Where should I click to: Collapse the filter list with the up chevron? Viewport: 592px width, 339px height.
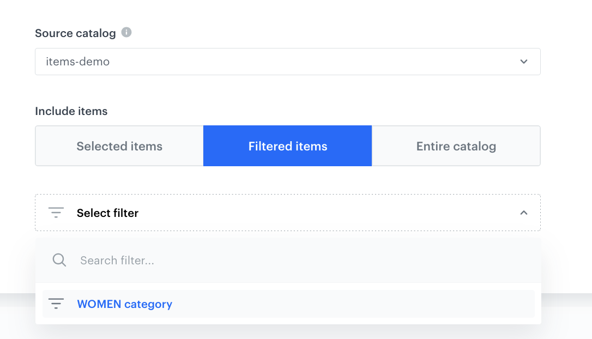524,213
